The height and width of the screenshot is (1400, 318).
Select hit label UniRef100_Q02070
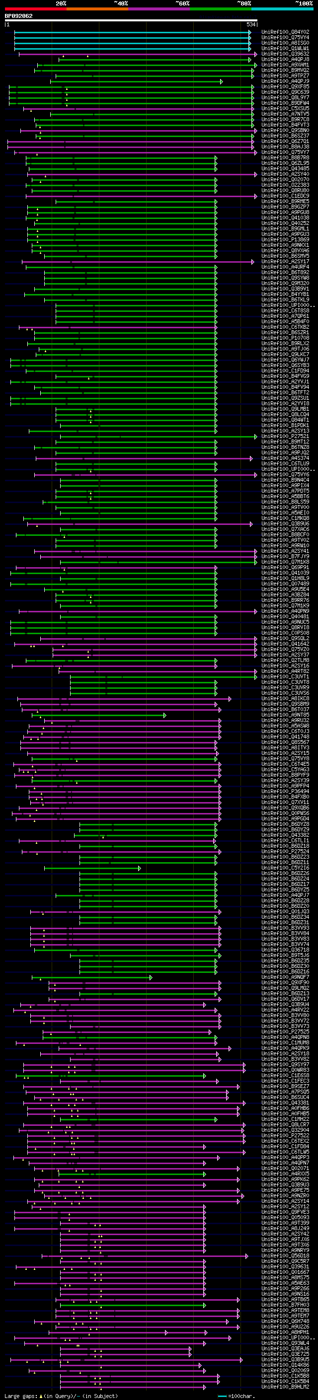(x=285, y=179)
